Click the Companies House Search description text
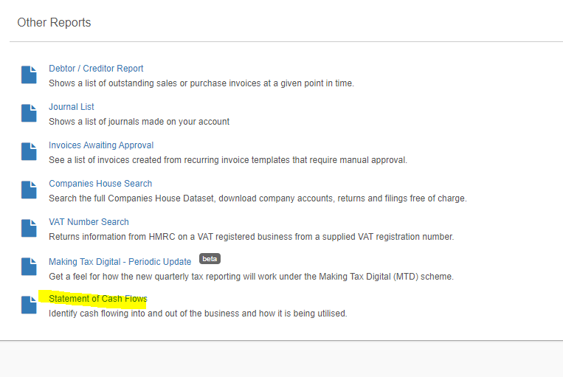Image resolution: width=563 pixels, height=377 pixels. tap(258, 198)
